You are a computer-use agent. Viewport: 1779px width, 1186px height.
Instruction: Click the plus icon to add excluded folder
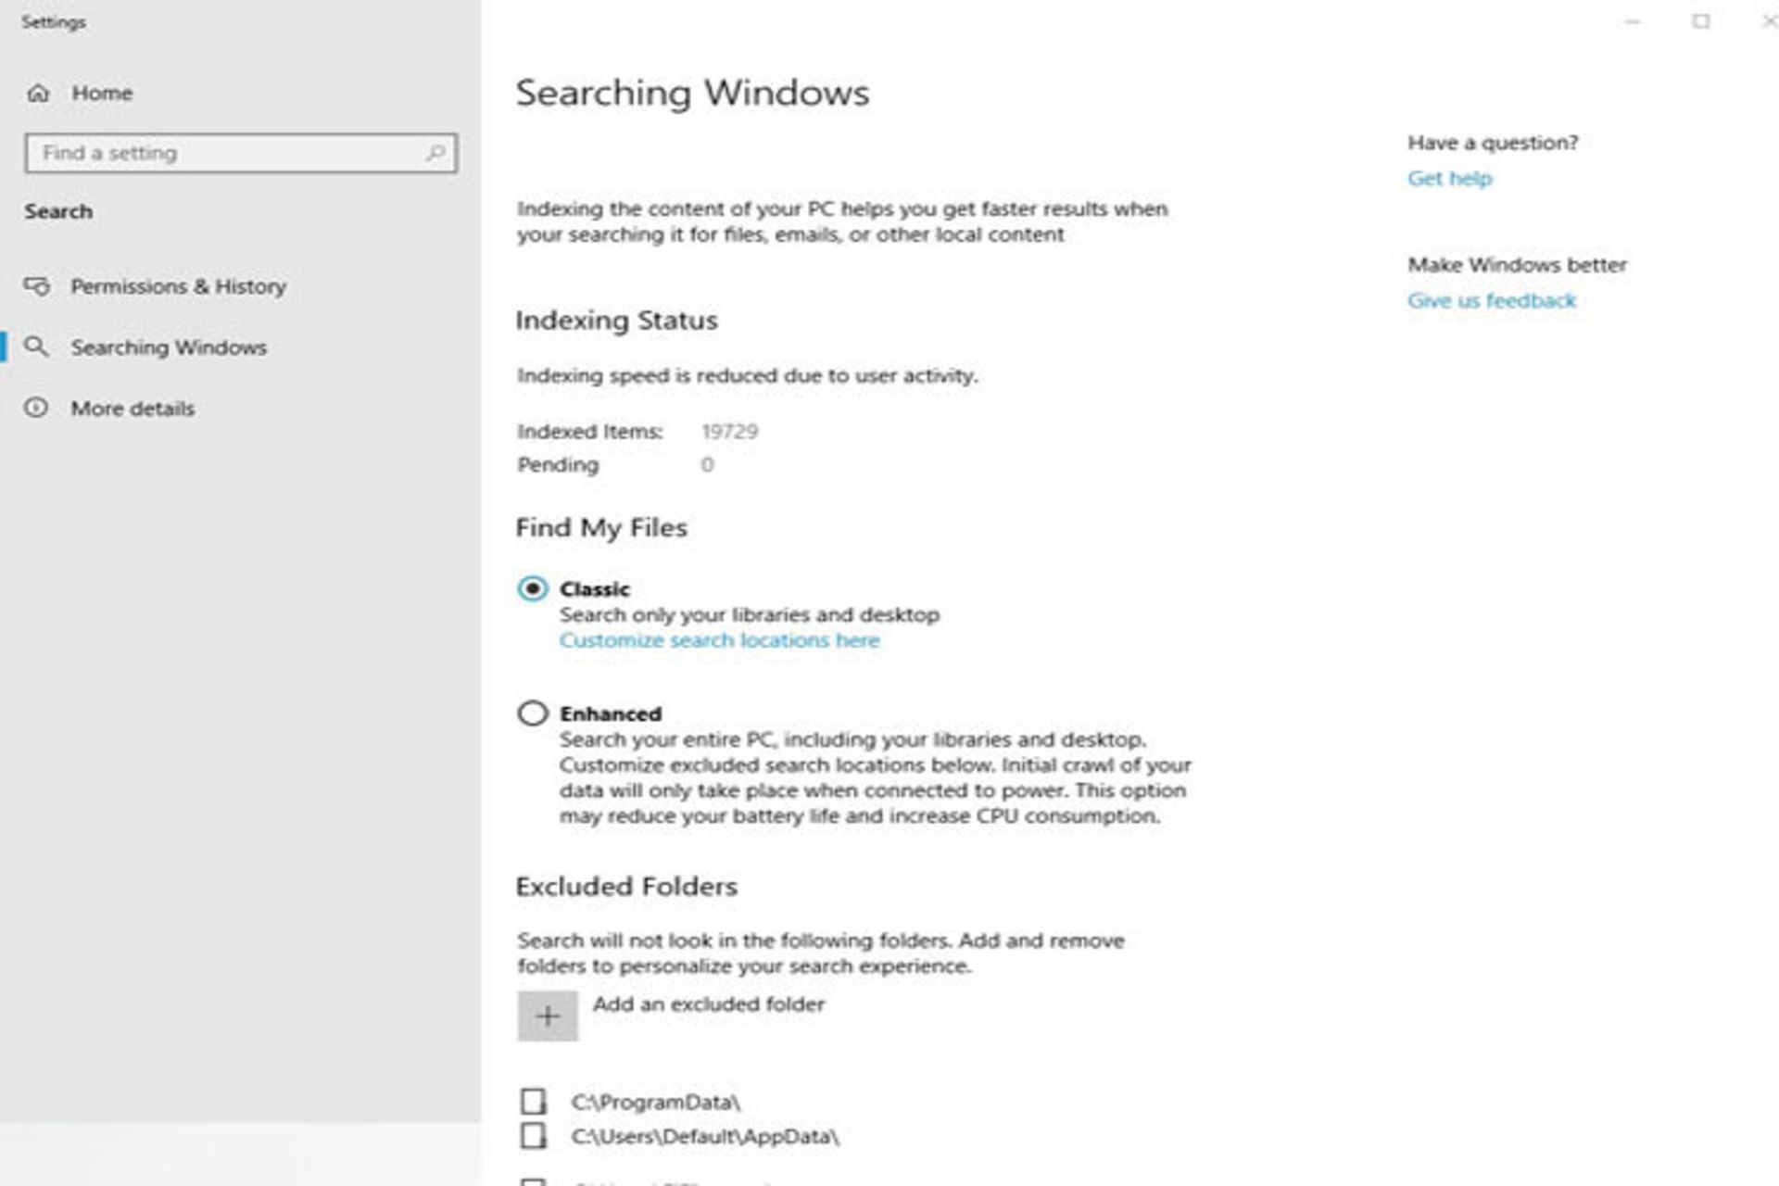click(x=547, y=1015)
